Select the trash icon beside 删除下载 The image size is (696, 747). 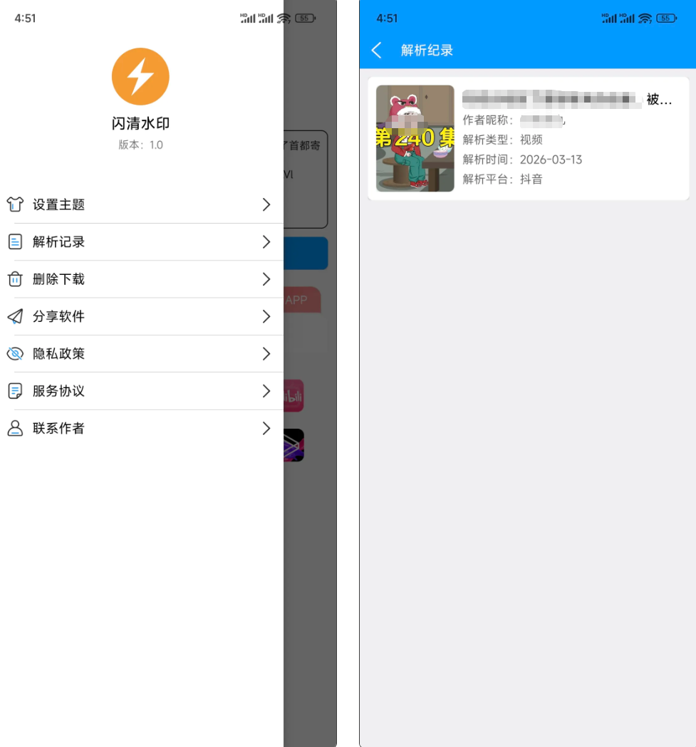click(x=16, y=279)
